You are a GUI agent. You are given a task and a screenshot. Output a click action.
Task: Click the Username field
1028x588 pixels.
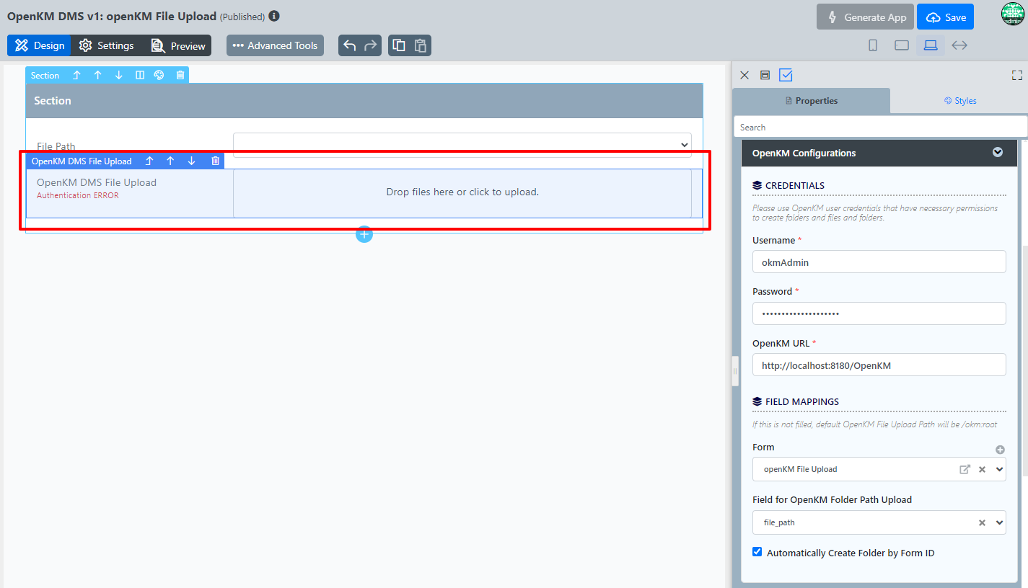point(879,262)
